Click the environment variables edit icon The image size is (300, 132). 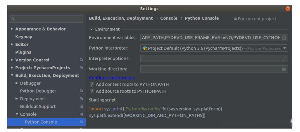click(x=284, y=38)
